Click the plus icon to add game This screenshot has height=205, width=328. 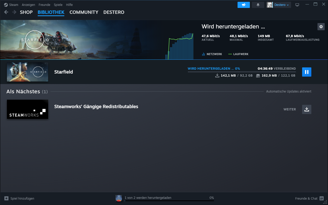[x=6, y=198]
